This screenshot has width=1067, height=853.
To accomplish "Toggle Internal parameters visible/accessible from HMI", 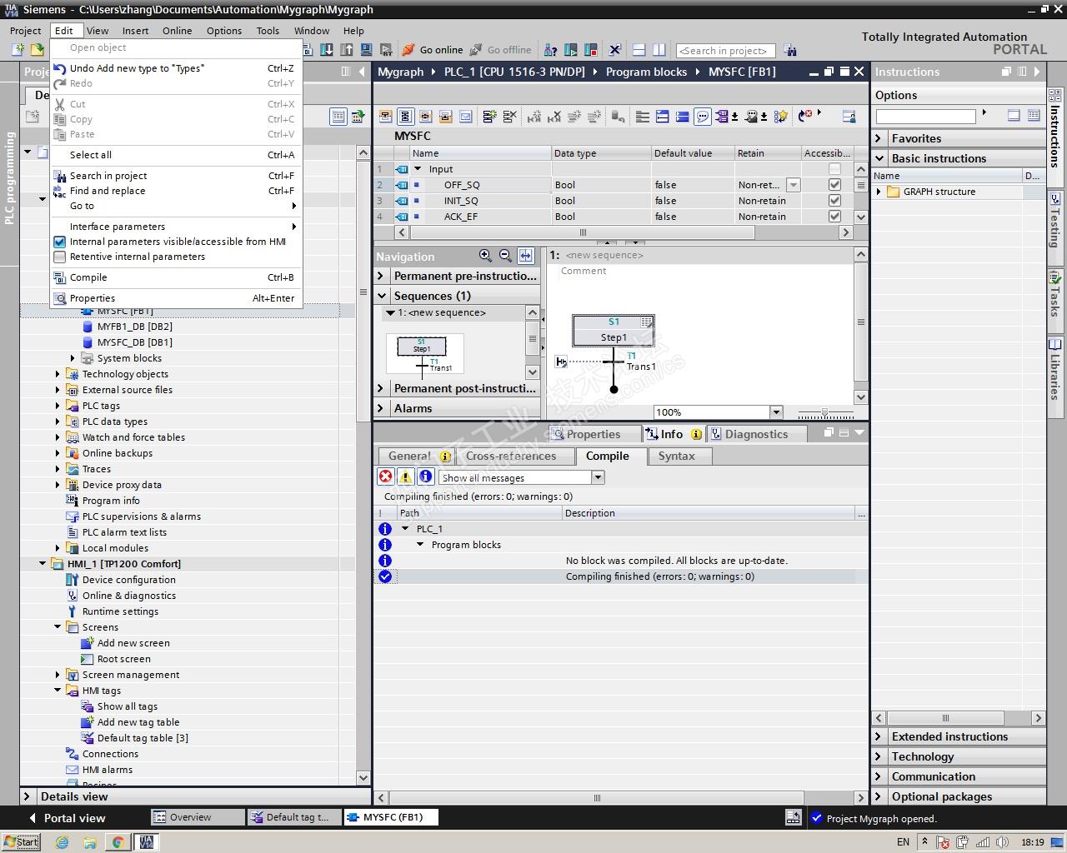I will [x=177, y=242].
